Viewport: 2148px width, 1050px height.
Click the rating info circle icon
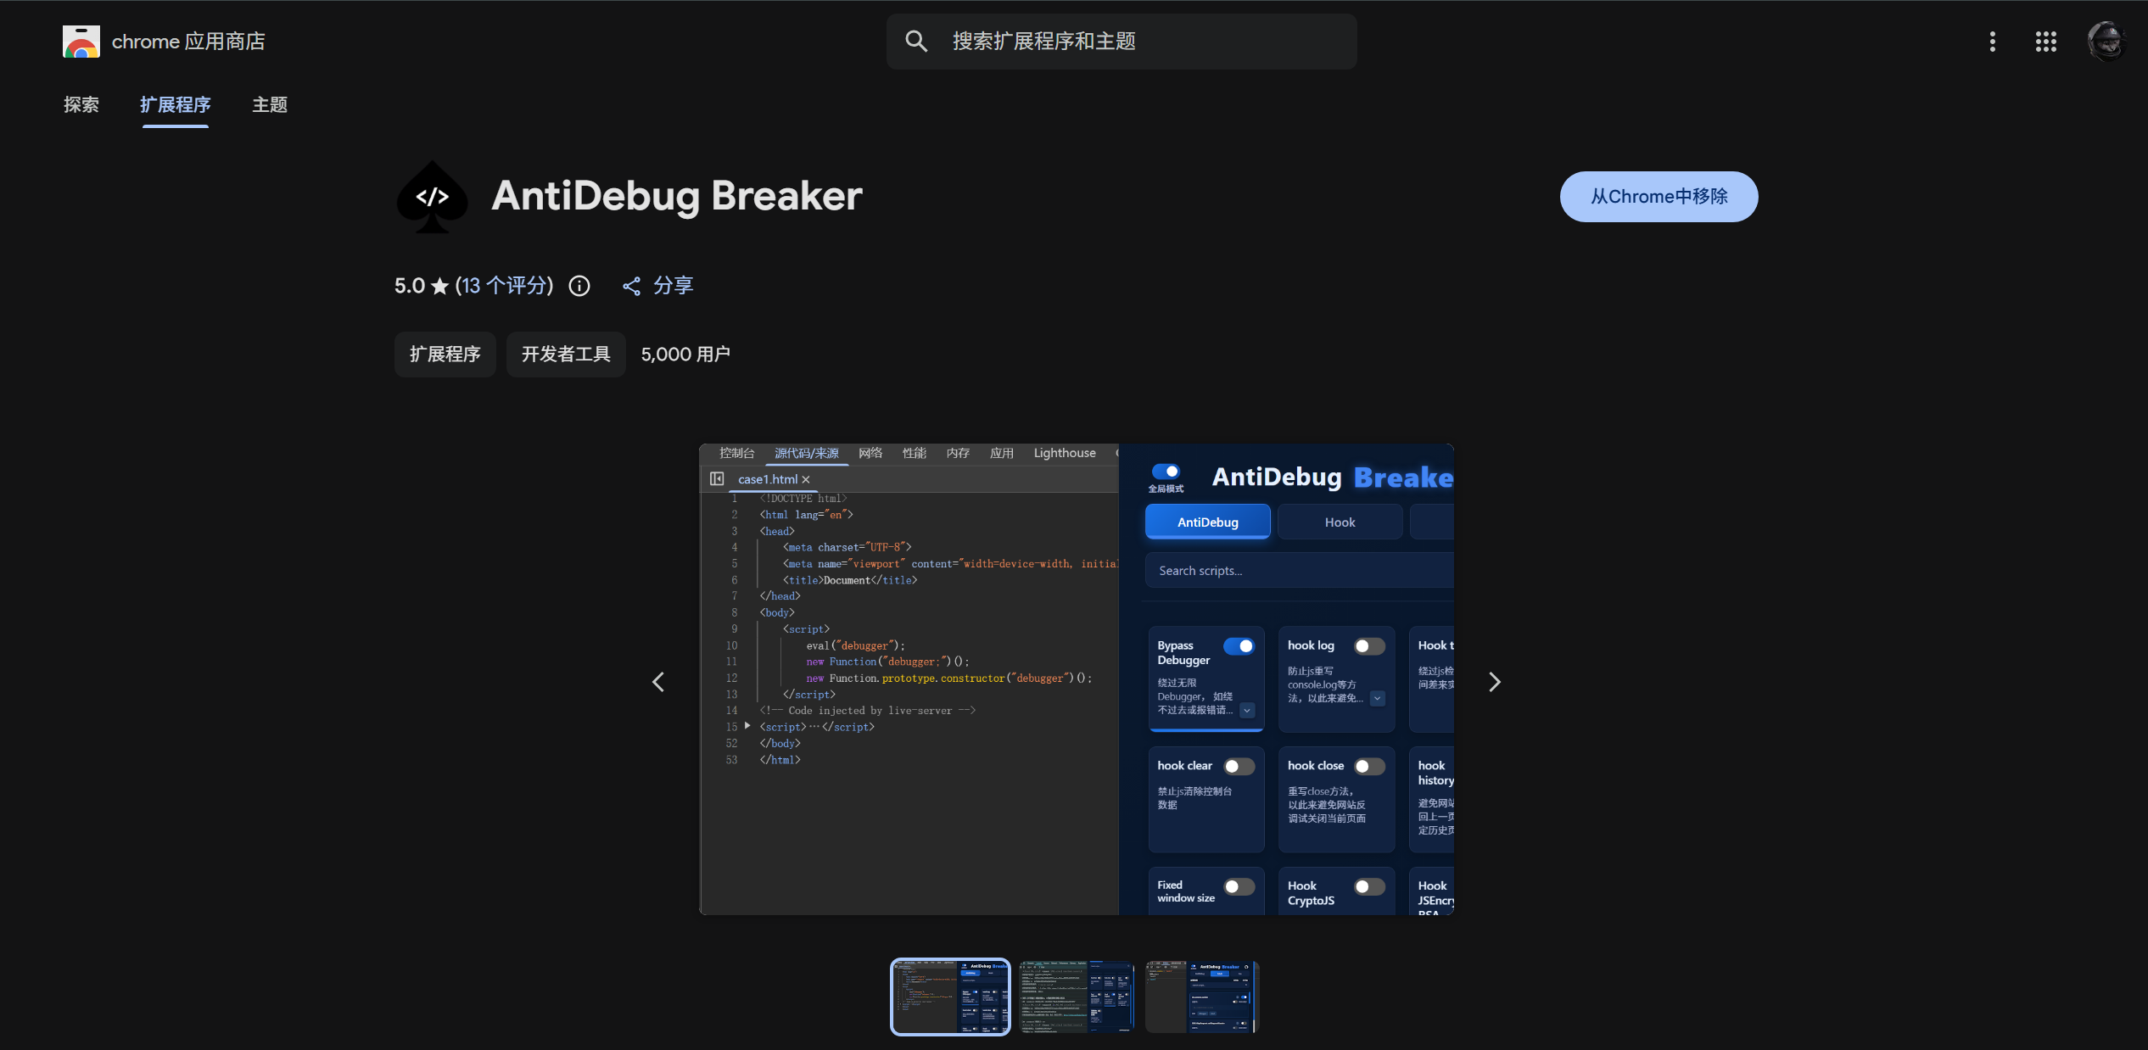pyautogui.click(x=579, y=286)
